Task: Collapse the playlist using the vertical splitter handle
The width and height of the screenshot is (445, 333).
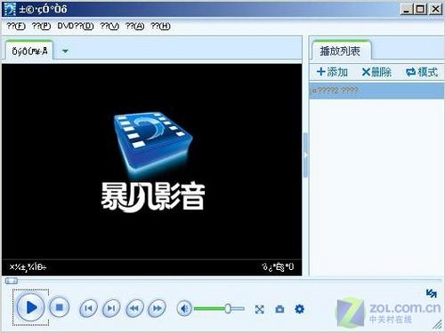Action: point(305,155)
